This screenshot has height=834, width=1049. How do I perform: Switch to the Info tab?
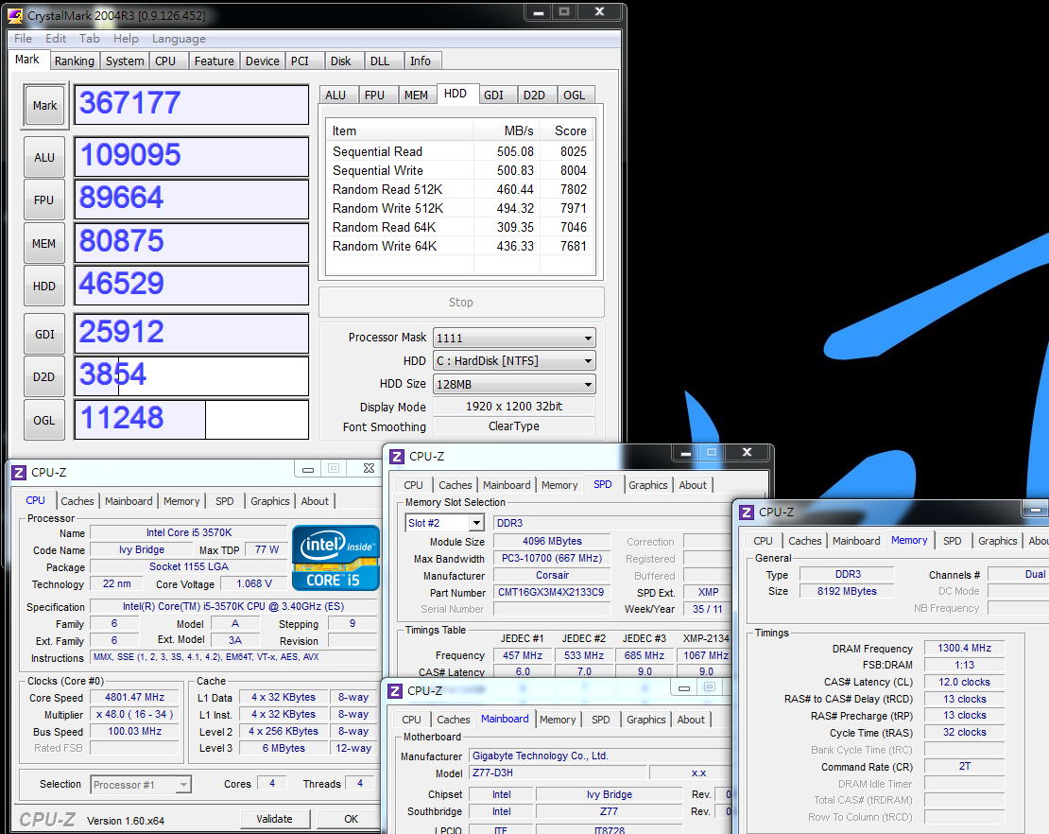point(421,61)
